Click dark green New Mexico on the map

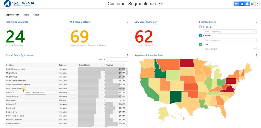[176, 98]
